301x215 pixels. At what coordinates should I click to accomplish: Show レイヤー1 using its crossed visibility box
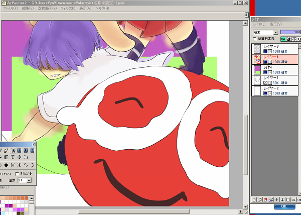click(265, 83)
